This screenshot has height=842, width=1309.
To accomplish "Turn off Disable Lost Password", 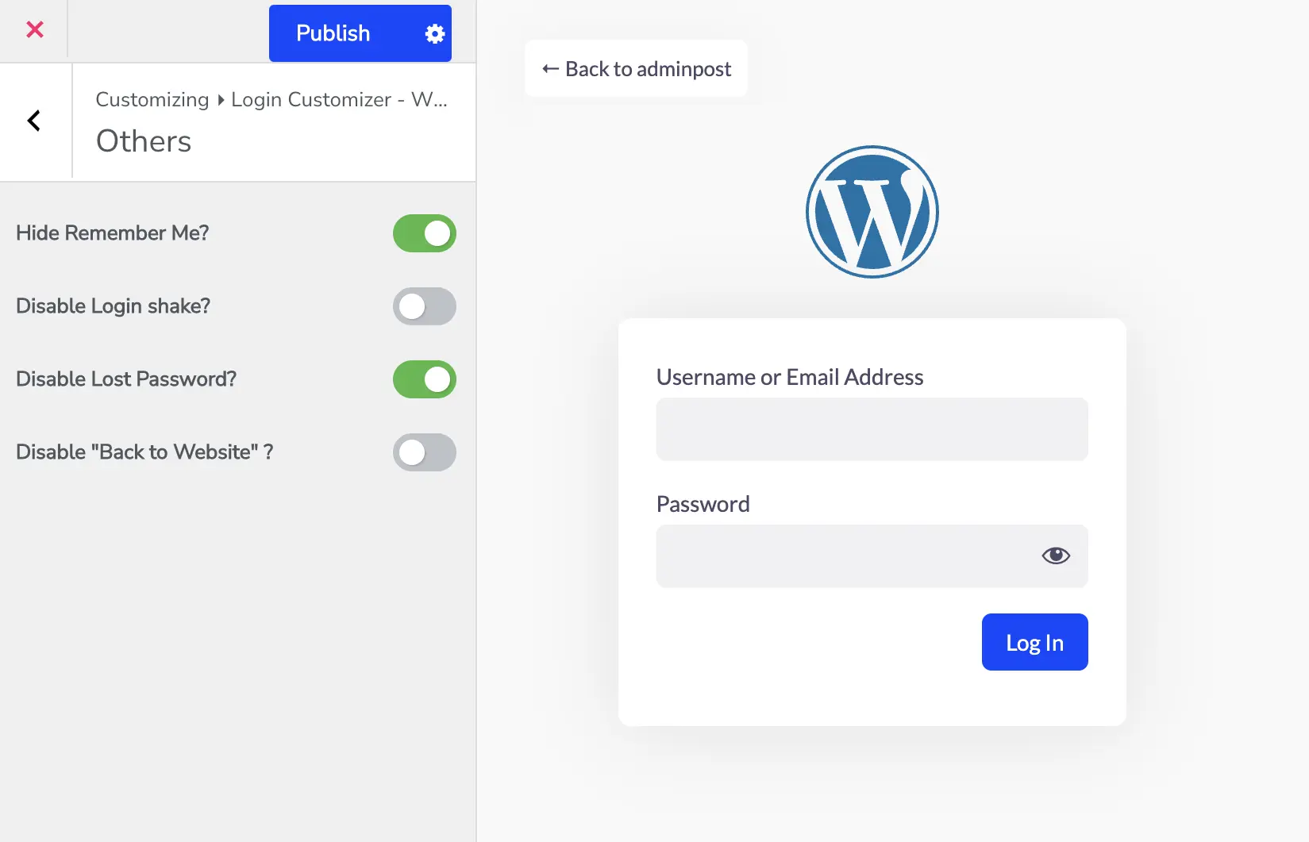I will (425, 379).
